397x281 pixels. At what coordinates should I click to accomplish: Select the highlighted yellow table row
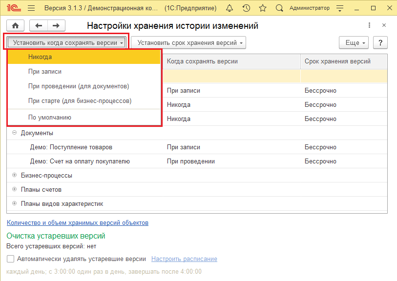pyautogui.click(x=275, y=76)
